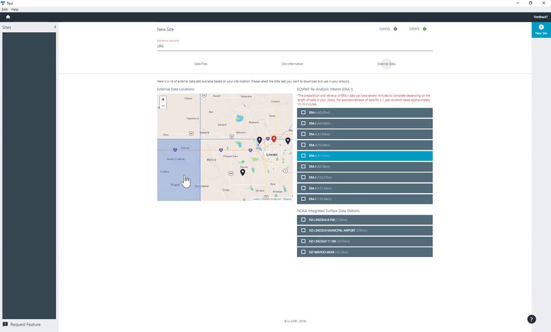
Task: Switch to the Site Information step
Action: 292,64
